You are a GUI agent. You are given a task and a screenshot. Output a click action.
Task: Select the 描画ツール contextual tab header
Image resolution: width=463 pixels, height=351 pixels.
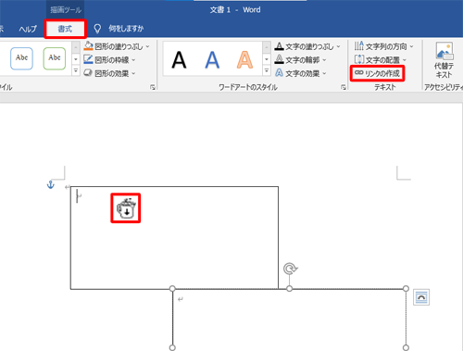click(x=66, y=10)
